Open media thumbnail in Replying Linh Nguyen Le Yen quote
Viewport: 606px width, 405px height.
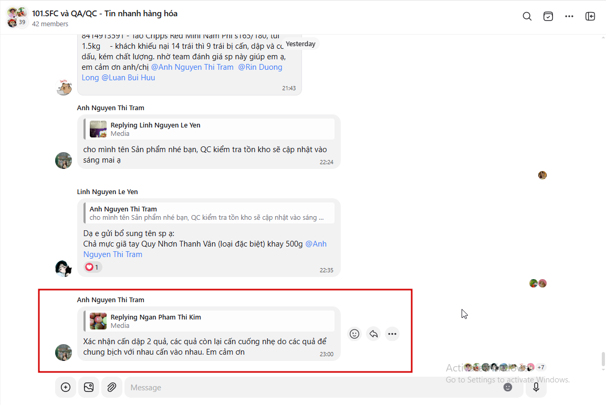(x=98, y=129)
